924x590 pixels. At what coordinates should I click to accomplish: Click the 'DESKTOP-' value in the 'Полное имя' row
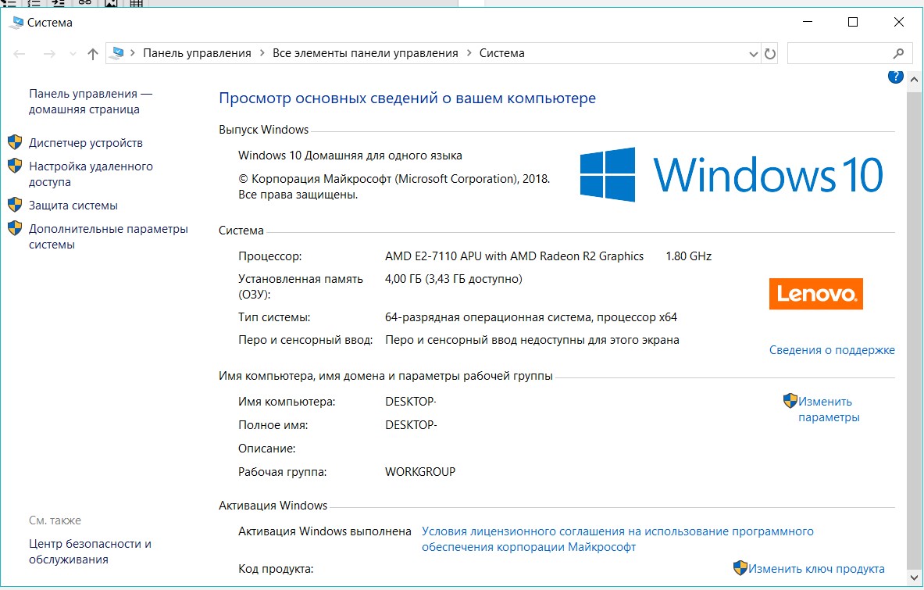[411, 424]
